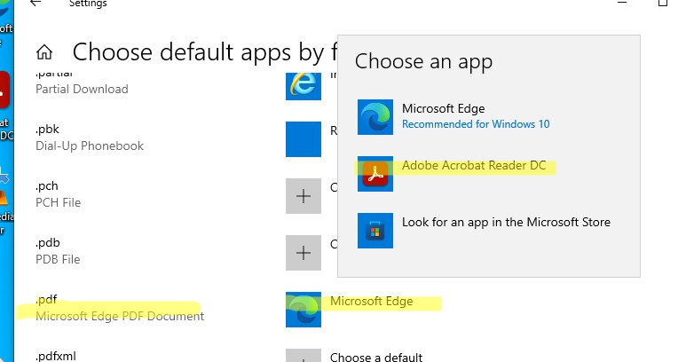Click the red desktop icon at left edge

tap(4, 90)
